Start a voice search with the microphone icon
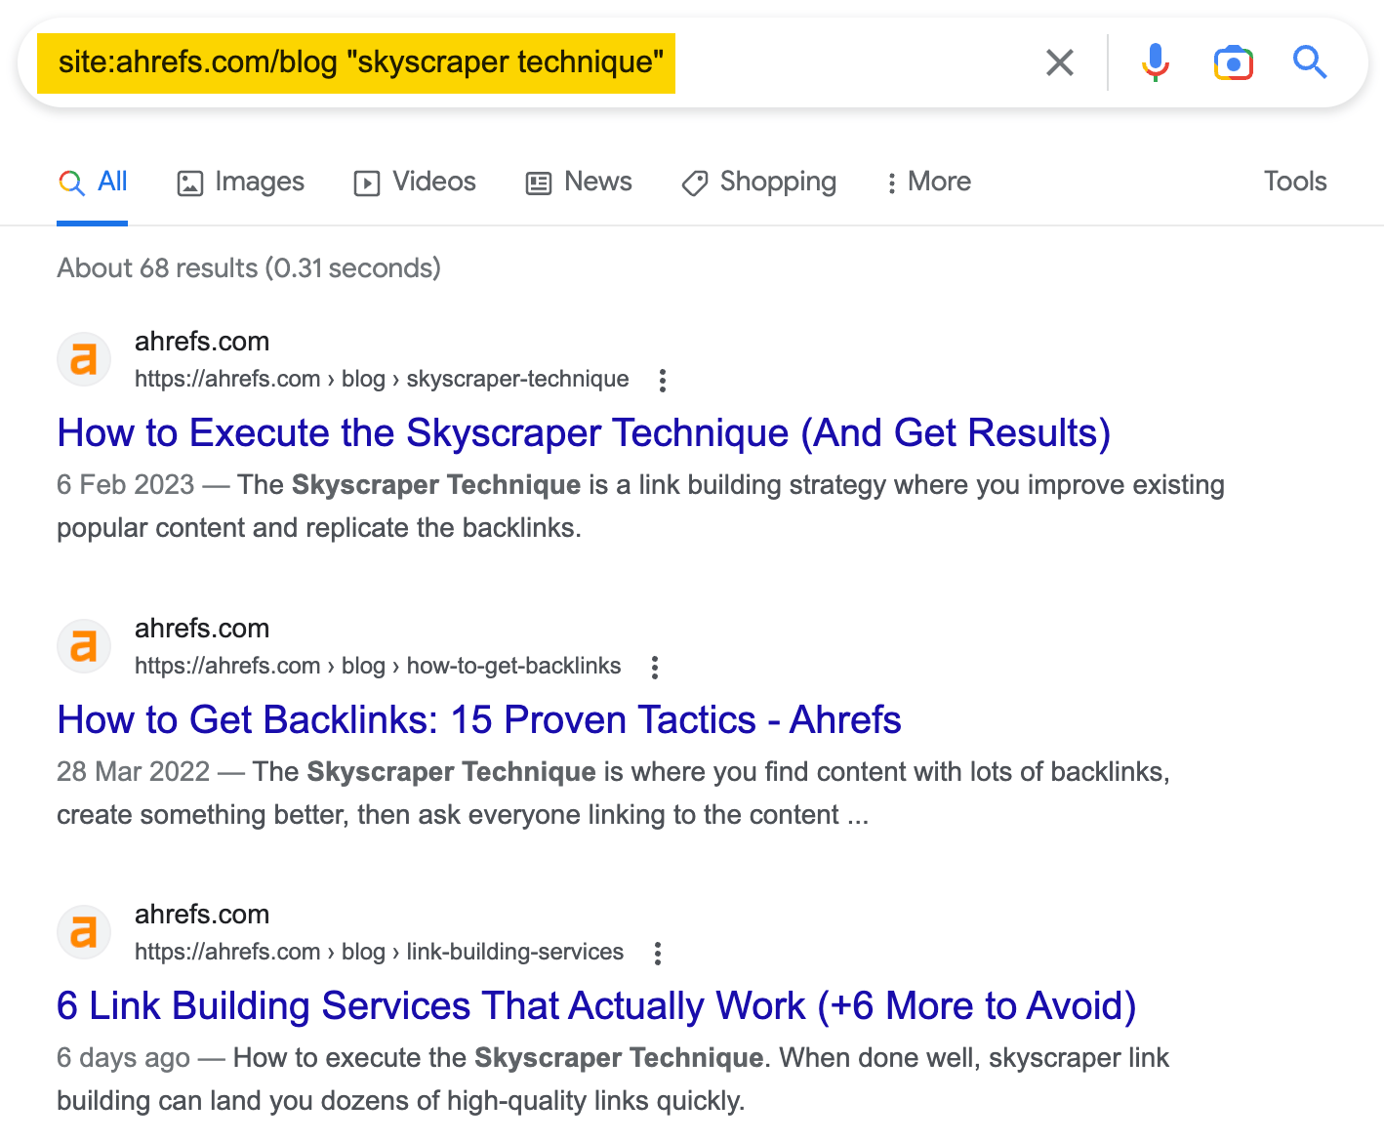Viewport: 1384px width, 1142px height. [x=1155, y=62]
